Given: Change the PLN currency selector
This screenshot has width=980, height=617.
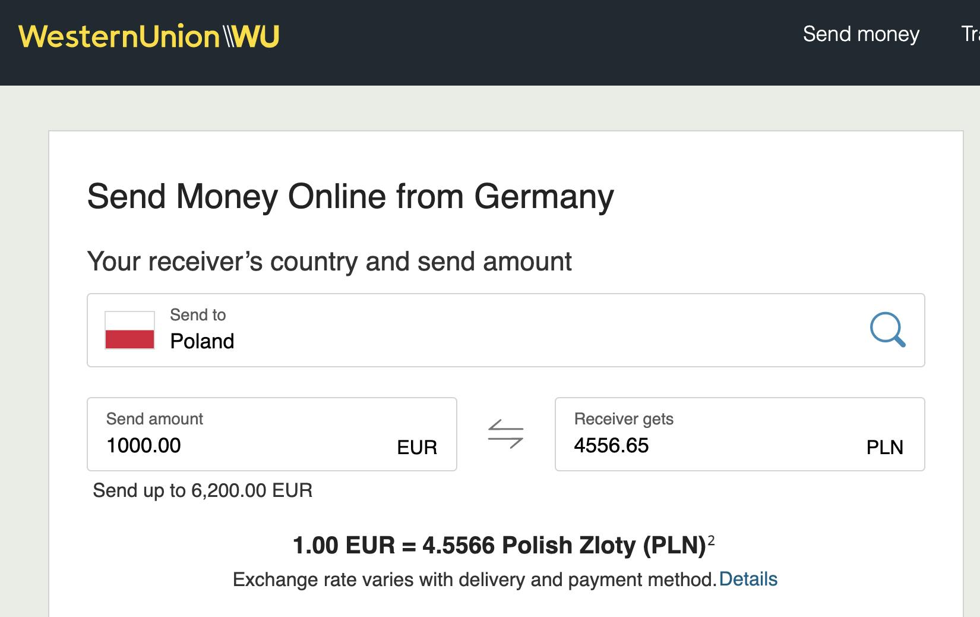Looking at the screenshot, I should (x=886, y=447).
